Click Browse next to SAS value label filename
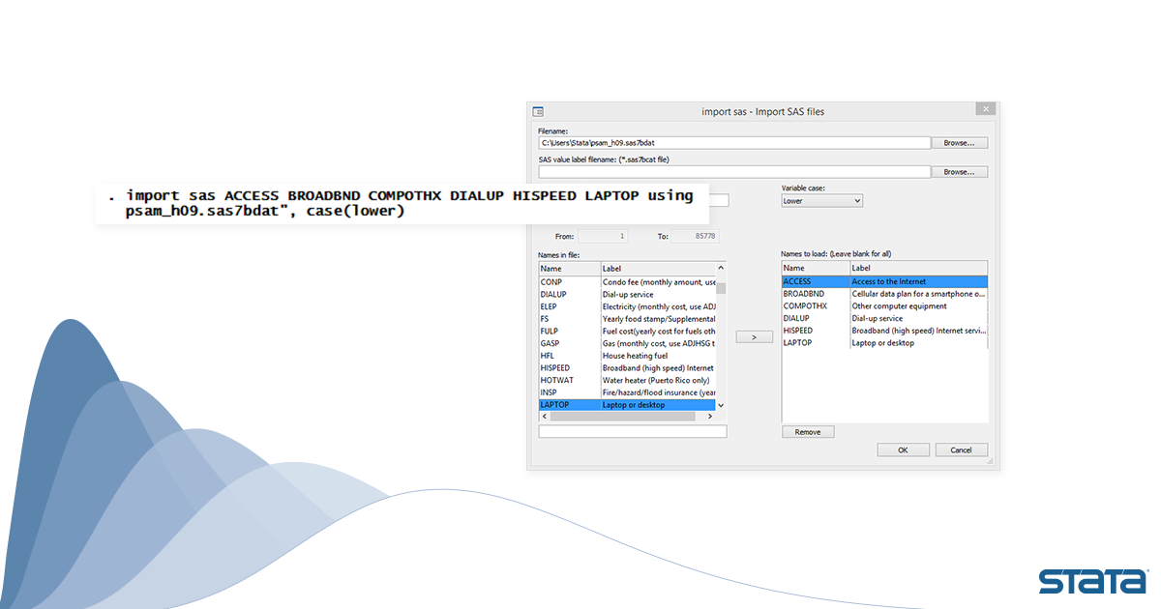 tap(959, 172)
